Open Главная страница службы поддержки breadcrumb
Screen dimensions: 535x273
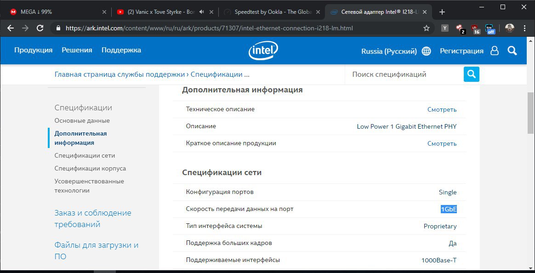tap(120, 74)
